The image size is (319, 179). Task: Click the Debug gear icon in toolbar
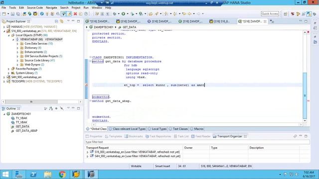[x=115, y=14]
